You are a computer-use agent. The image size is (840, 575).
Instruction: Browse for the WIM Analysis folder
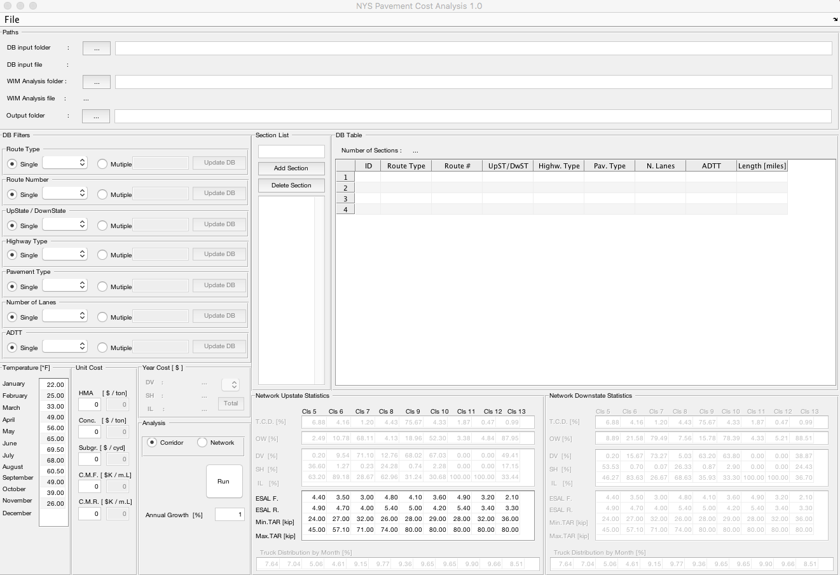tap(97, 82)
